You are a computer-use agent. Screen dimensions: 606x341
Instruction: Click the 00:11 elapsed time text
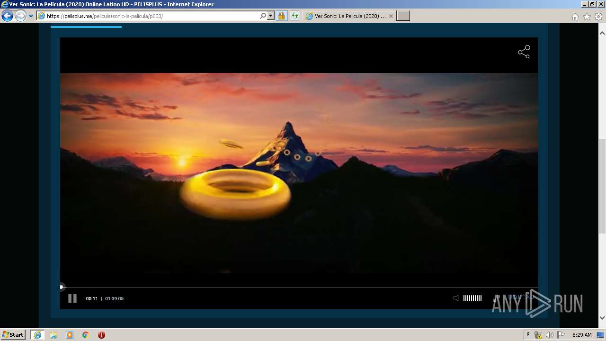point(92,299)
